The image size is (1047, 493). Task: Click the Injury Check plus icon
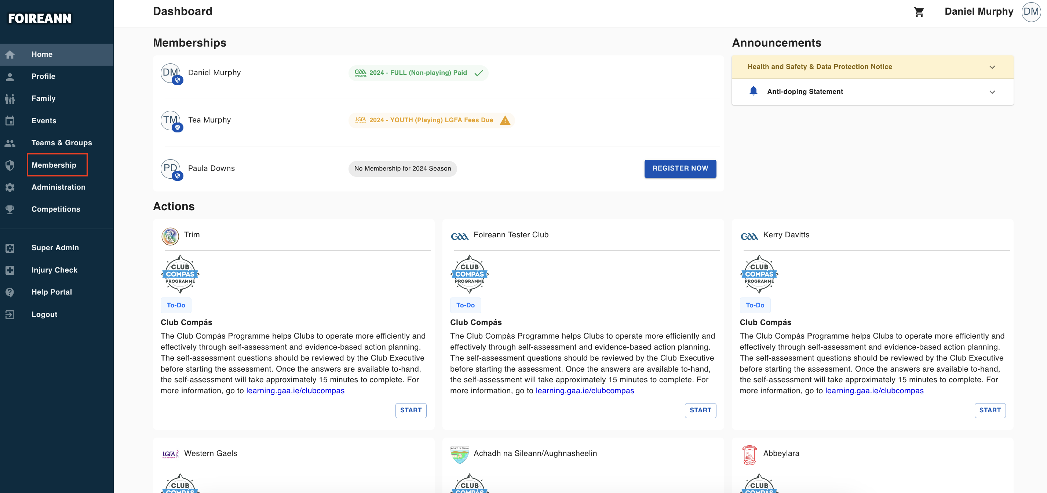click(x=10, y=270)
